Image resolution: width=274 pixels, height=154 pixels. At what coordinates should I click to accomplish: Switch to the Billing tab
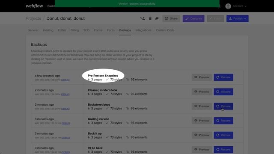click(74, 30)
